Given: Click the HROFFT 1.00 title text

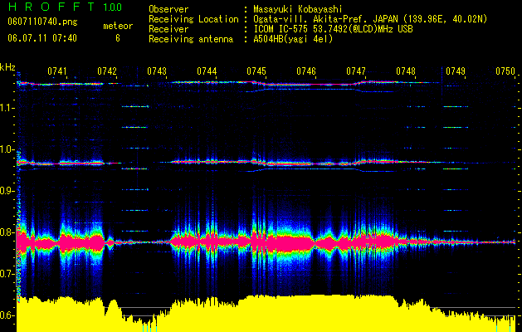Looking at the screenshot, I should 65,7.
